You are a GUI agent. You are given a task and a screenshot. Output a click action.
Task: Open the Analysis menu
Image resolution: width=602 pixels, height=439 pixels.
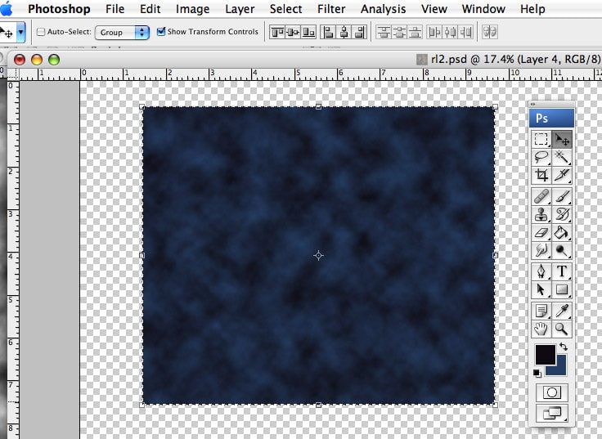tap(383, 9)
